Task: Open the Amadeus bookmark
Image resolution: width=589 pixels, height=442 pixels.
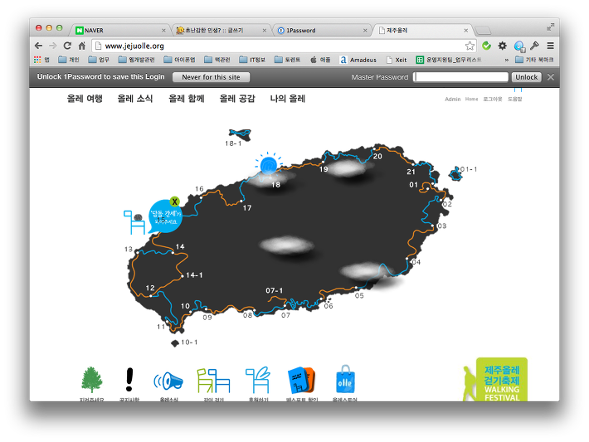Action: [358, 60]
